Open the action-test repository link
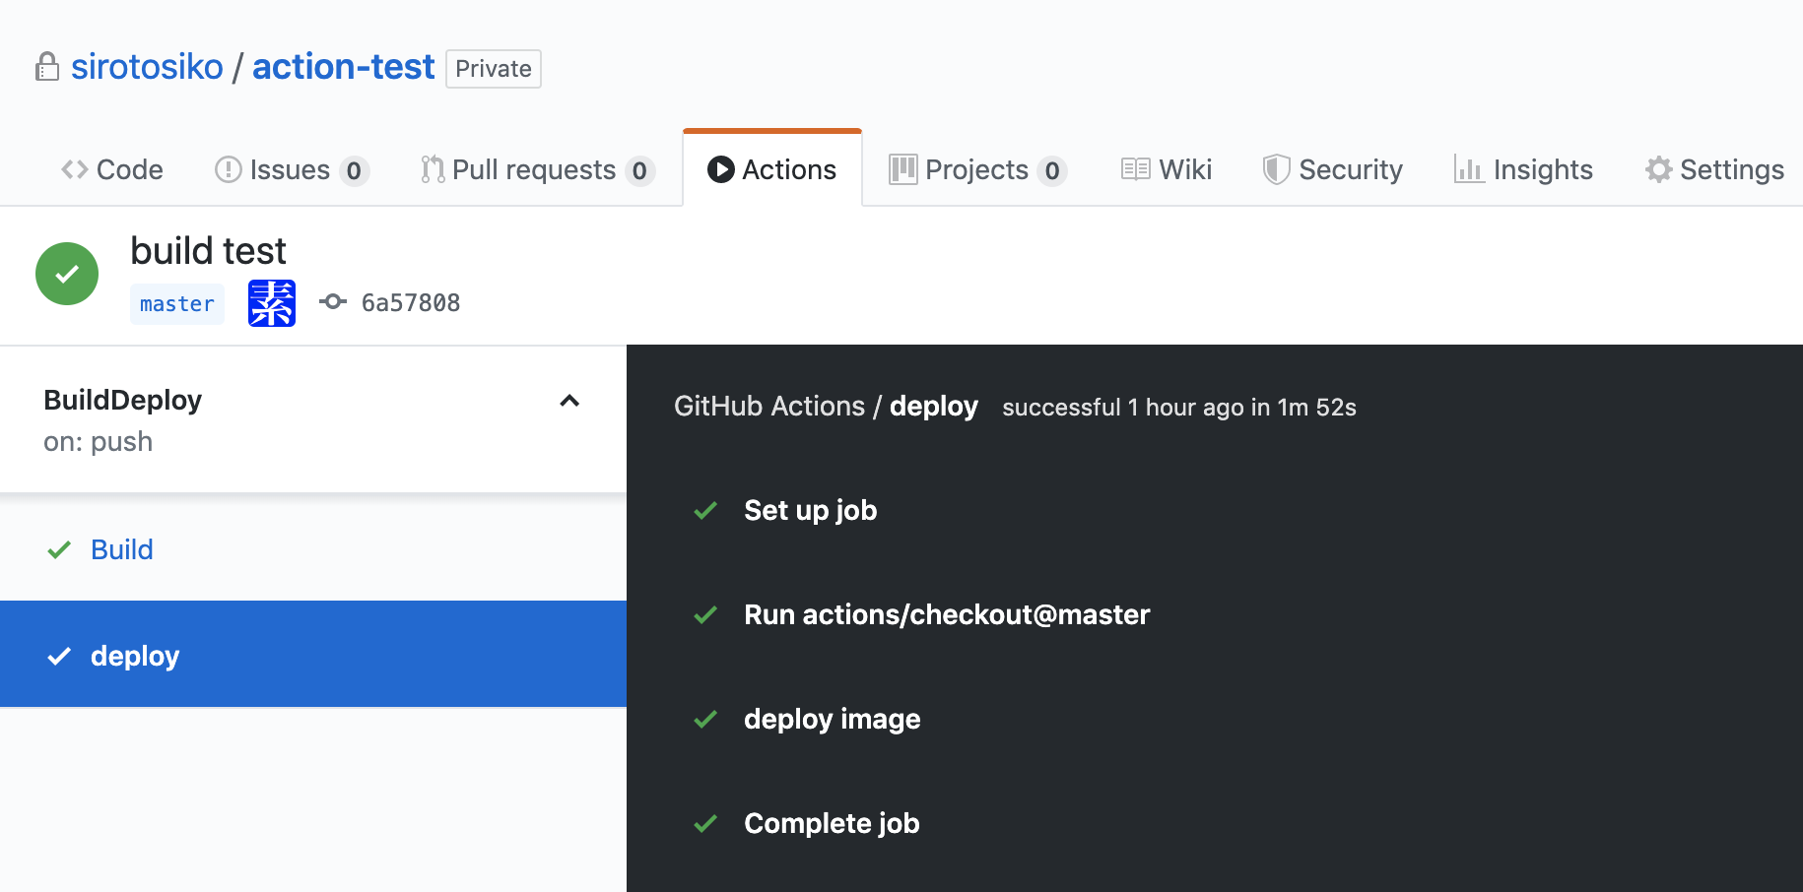 (343, 67)
